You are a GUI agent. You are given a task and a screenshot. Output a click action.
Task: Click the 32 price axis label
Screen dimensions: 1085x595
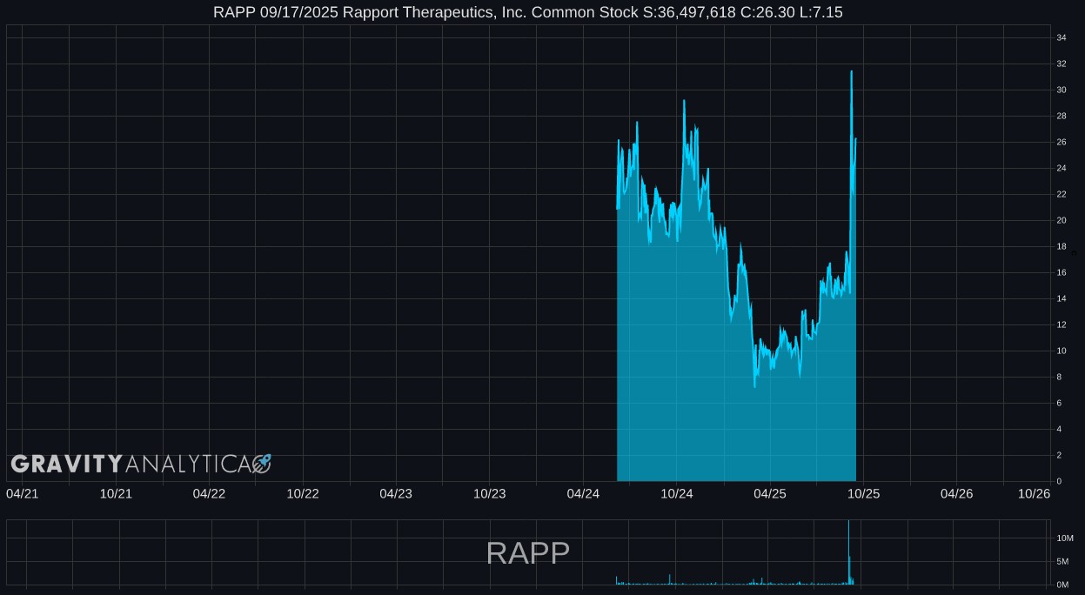pos(1062,64)
